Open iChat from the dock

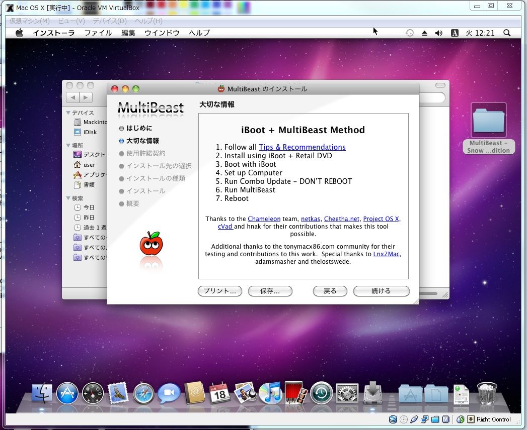coord(169,393)
